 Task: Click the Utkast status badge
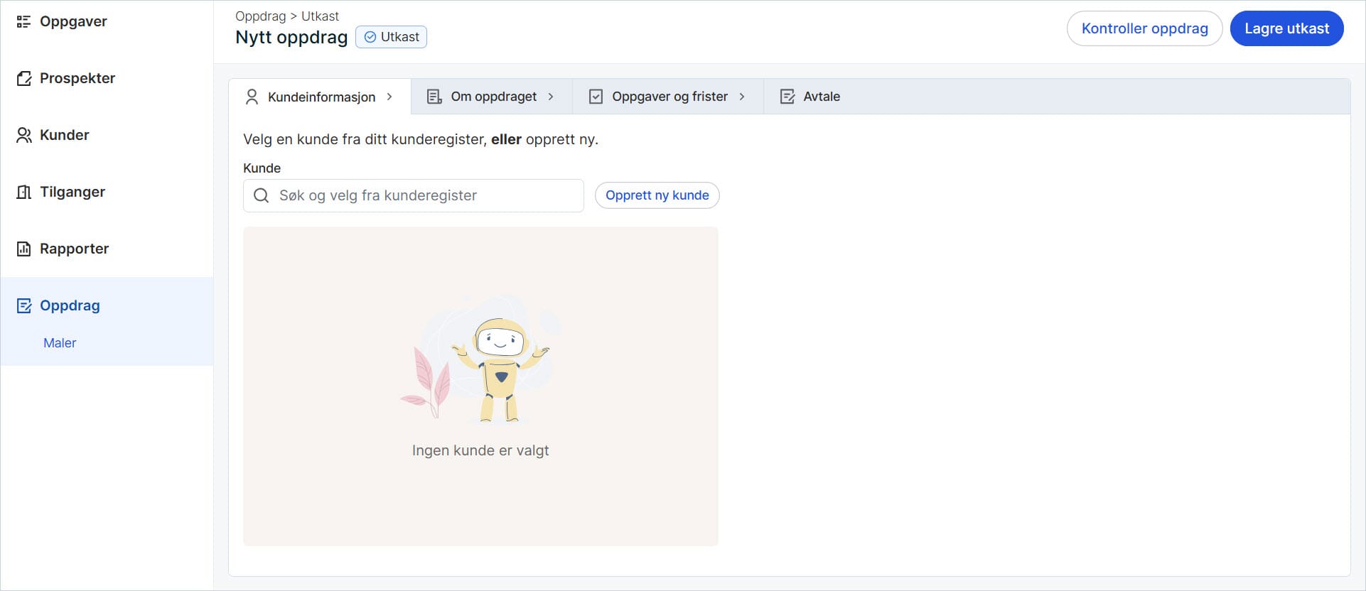point(391,37)
